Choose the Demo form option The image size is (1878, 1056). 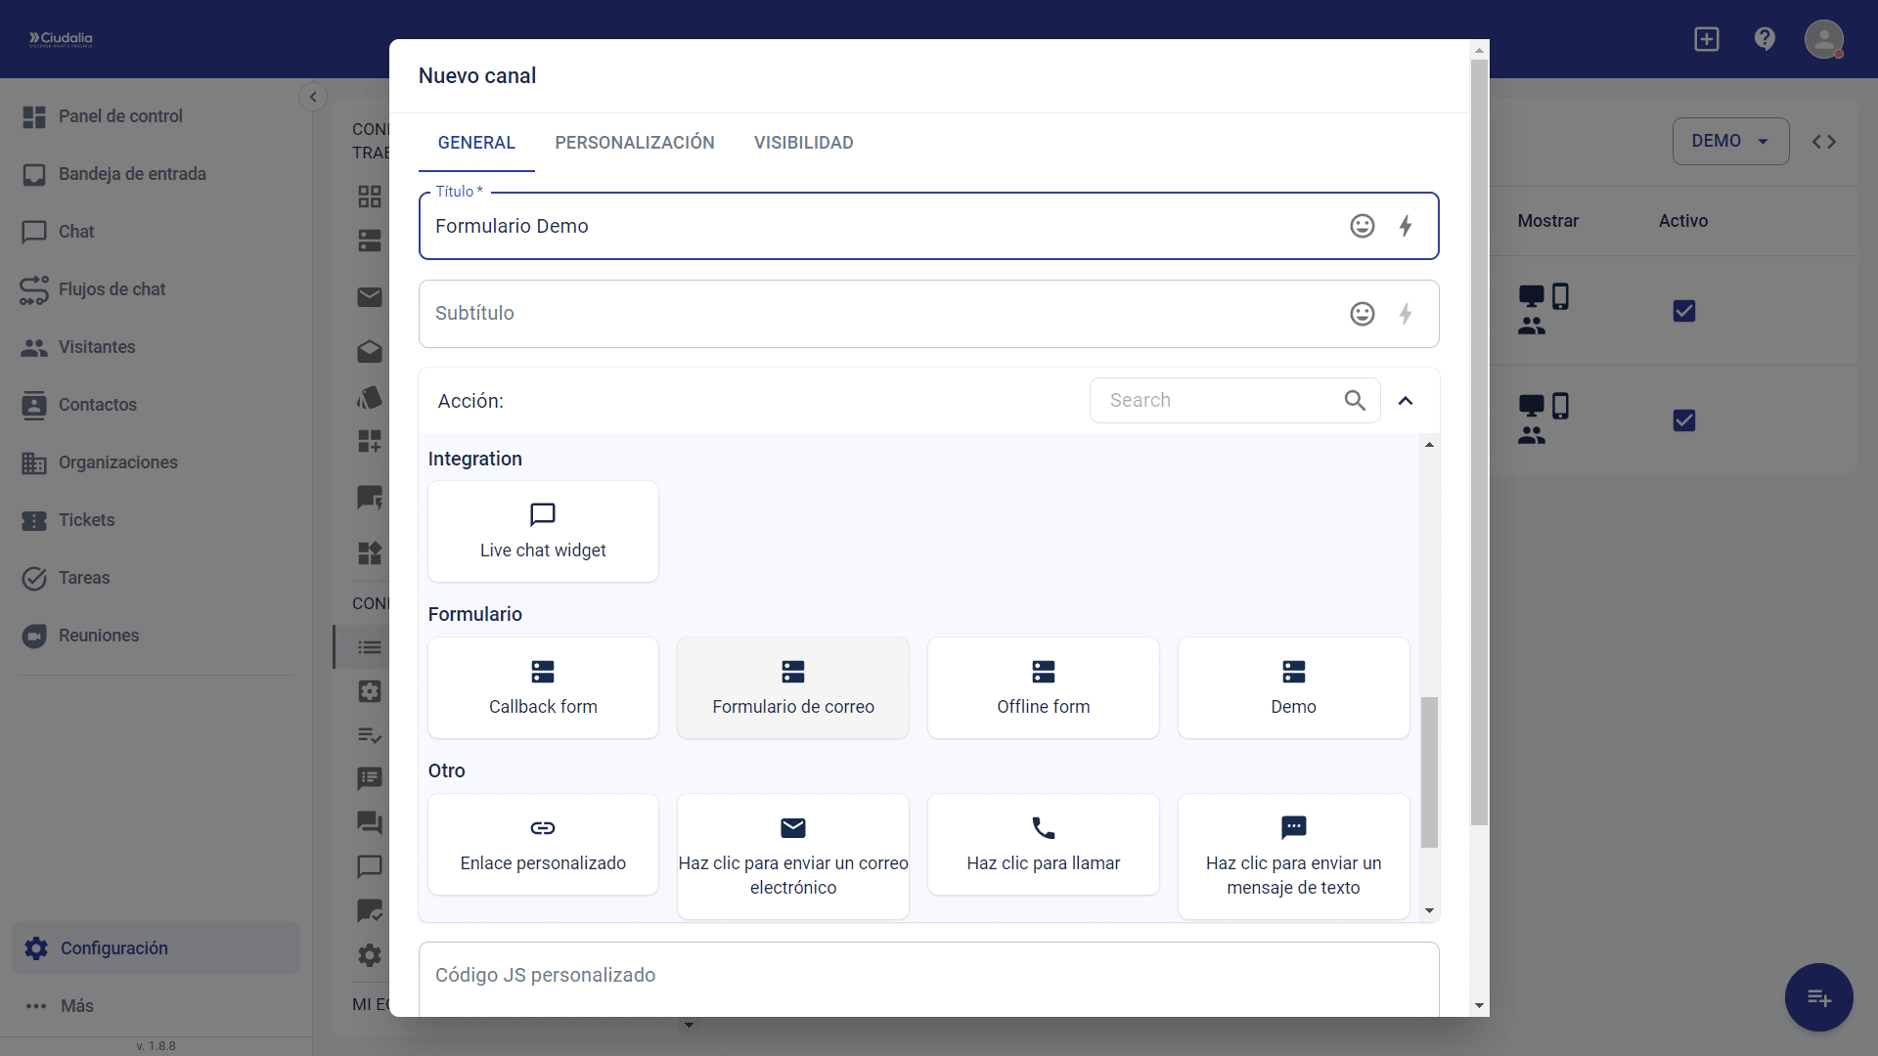click(1293, 688)
